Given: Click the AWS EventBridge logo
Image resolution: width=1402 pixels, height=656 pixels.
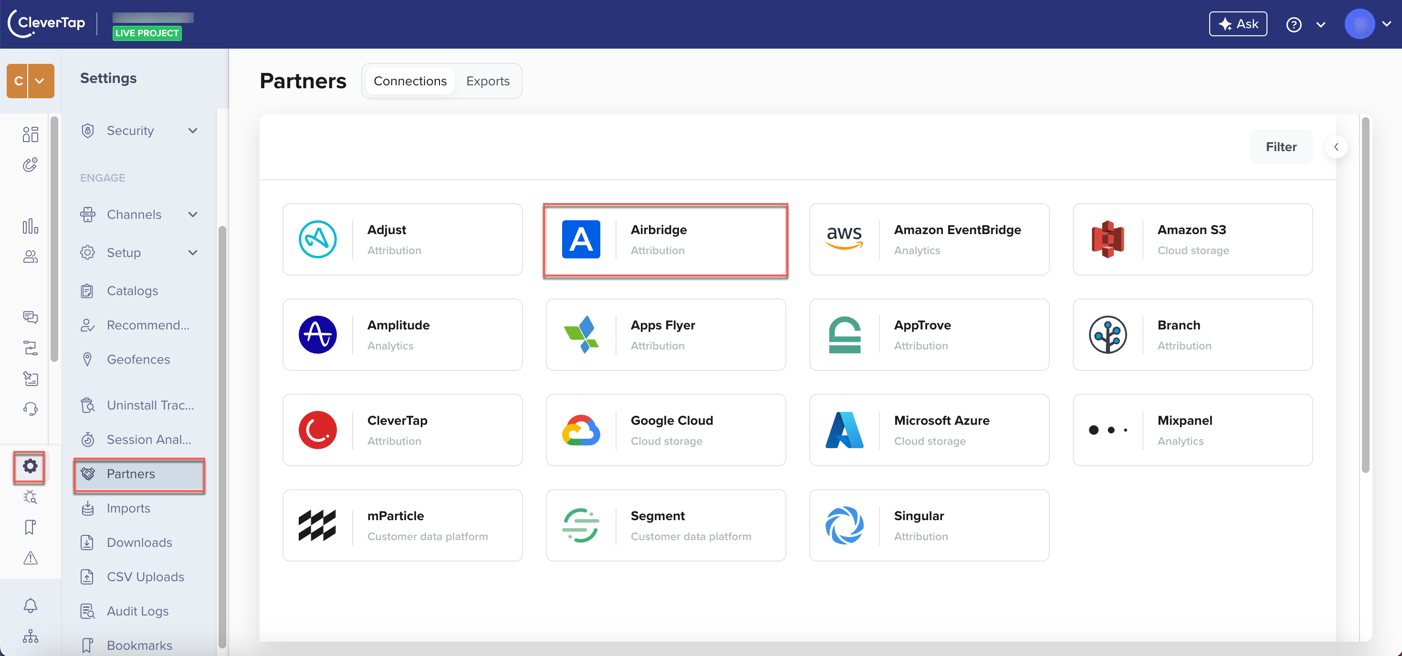Looking at the screenshot, I should click(x=844, y=238).
